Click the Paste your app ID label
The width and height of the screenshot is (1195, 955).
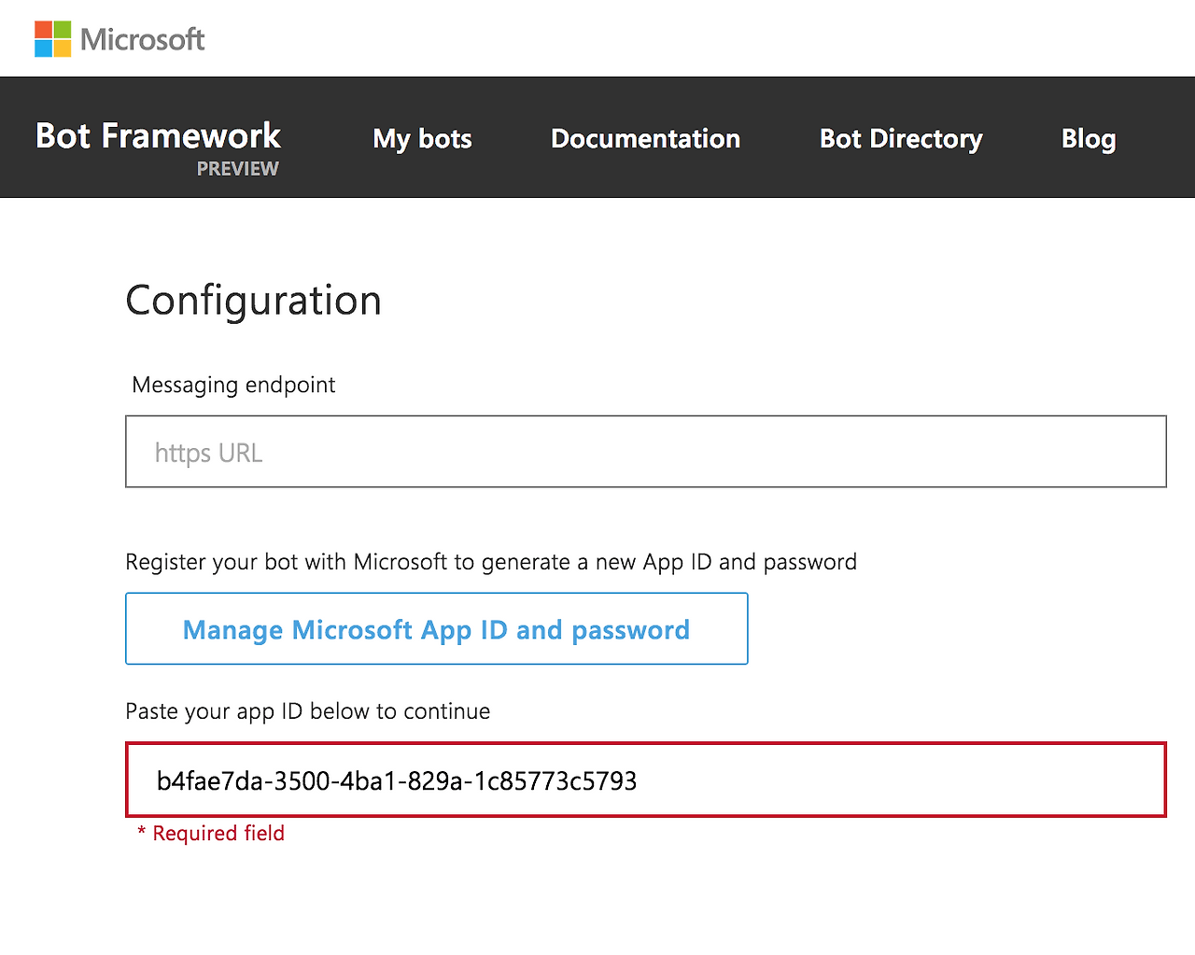click(307, 711)
